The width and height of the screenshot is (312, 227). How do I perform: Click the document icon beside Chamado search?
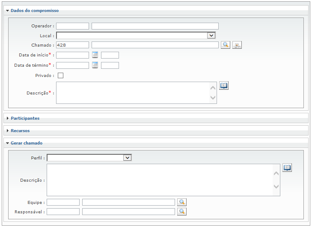pos(237,45)
